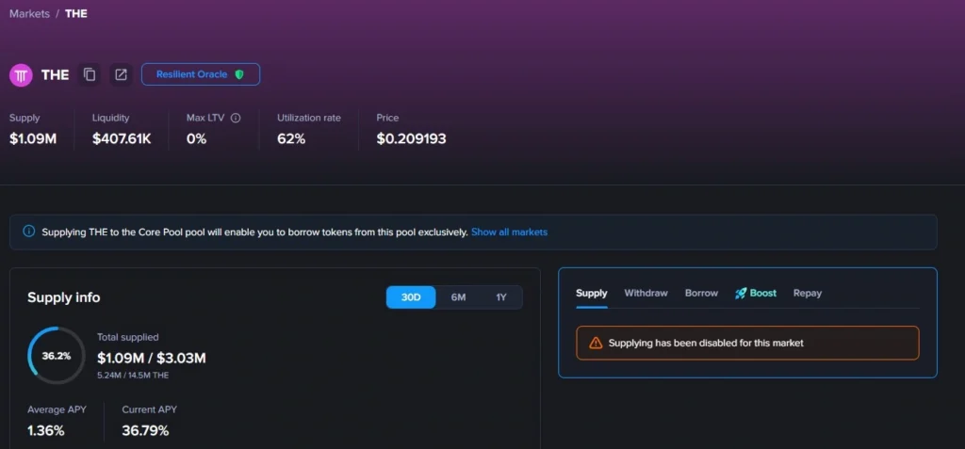
Task: Select the Boost tab
Action: [762, 293]
